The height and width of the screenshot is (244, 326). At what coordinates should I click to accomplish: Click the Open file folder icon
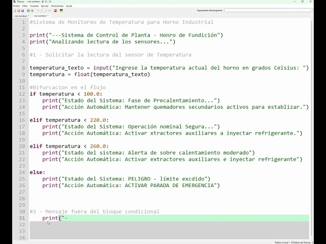coord(18,11)
